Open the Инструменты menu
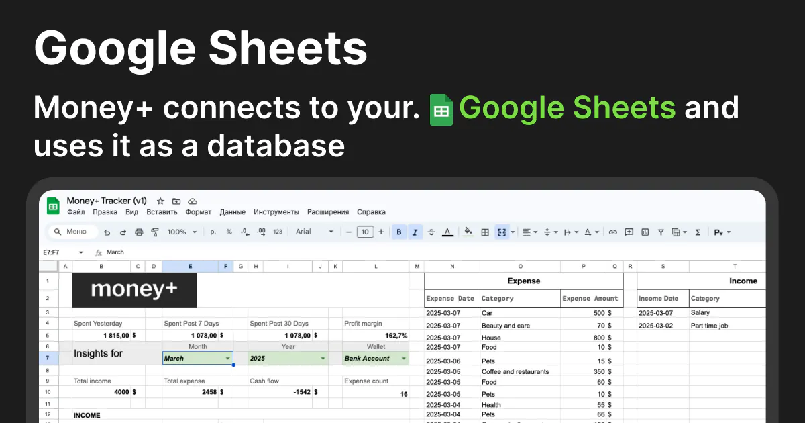This screenshot has height=423, width=805. click(x=276, y=212)
